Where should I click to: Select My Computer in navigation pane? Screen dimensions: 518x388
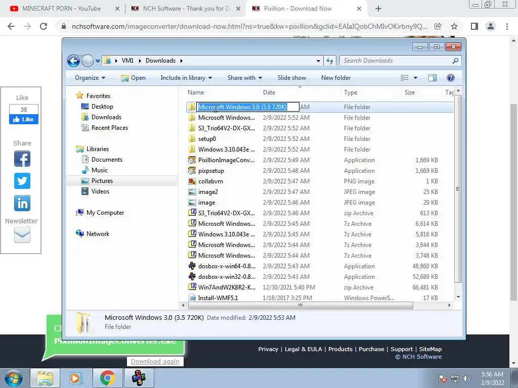click(105, 213)
